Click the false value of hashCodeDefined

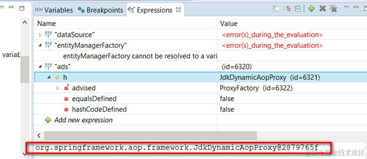227,109
